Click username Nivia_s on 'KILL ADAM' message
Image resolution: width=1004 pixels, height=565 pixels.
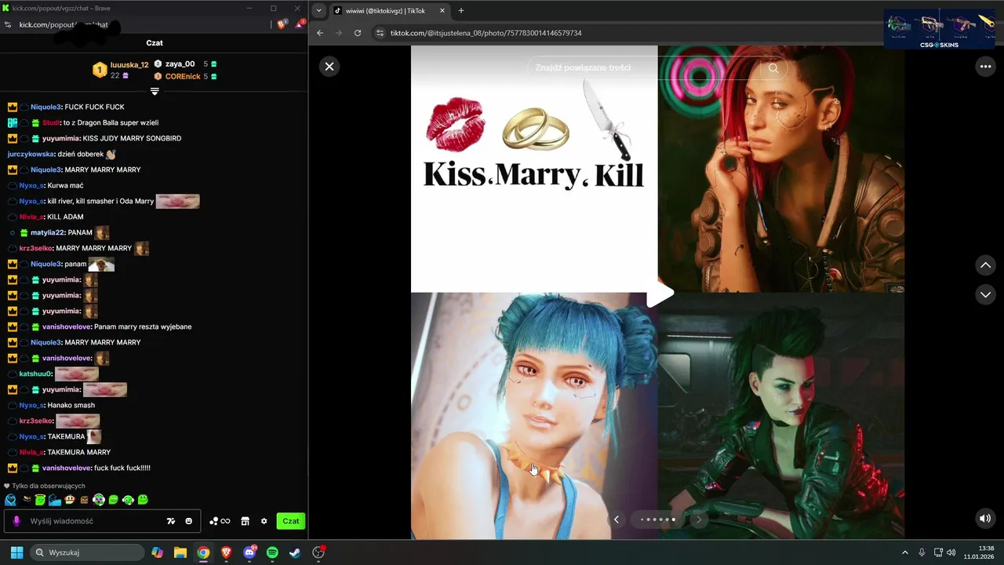coord(31,217)
